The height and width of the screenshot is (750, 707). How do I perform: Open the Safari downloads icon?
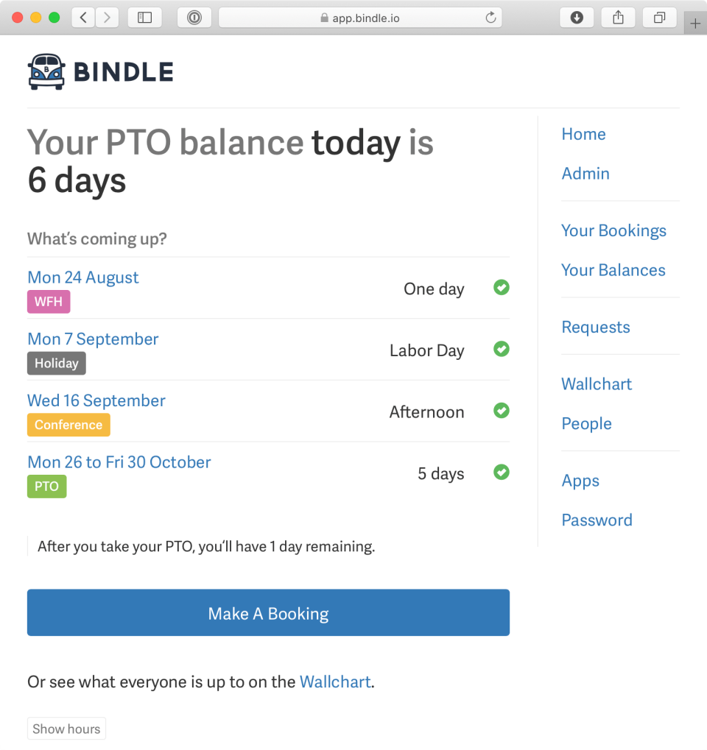point(577,17)
